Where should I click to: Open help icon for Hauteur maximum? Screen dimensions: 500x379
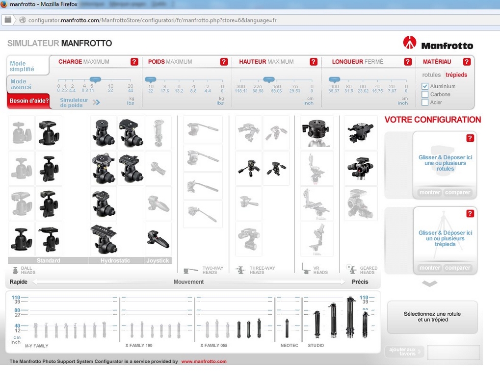(314, 61)
